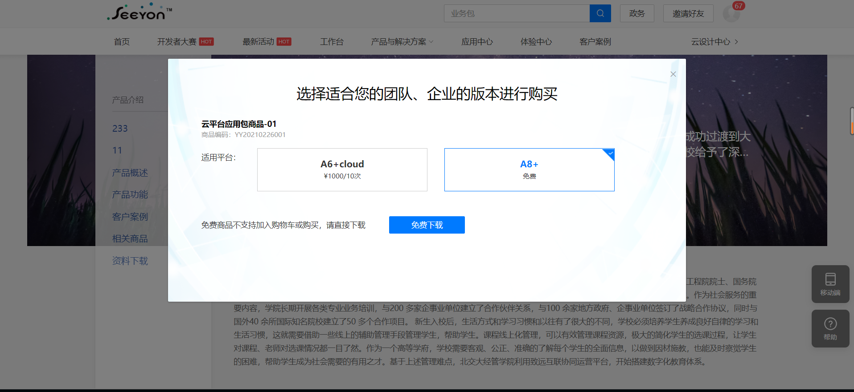Click the 邀请好友 button
This screenshot has width=854, height=392.
(688, 13)
